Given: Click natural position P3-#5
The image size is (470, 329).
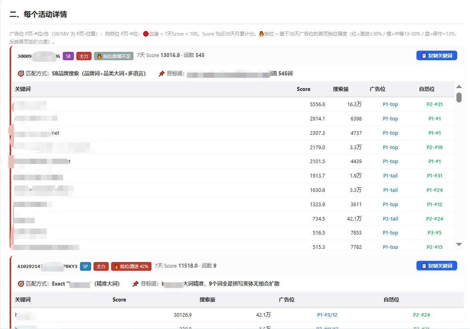Looking at the screenshot, I should pos(435,233).
